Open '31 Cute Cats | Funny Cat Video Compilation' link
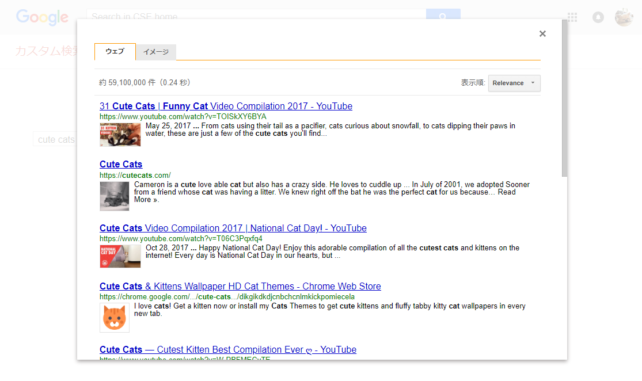 coord(226,106)
